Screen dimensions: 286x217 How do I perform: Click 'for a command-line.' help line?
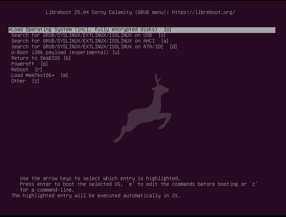pos(47,190)
